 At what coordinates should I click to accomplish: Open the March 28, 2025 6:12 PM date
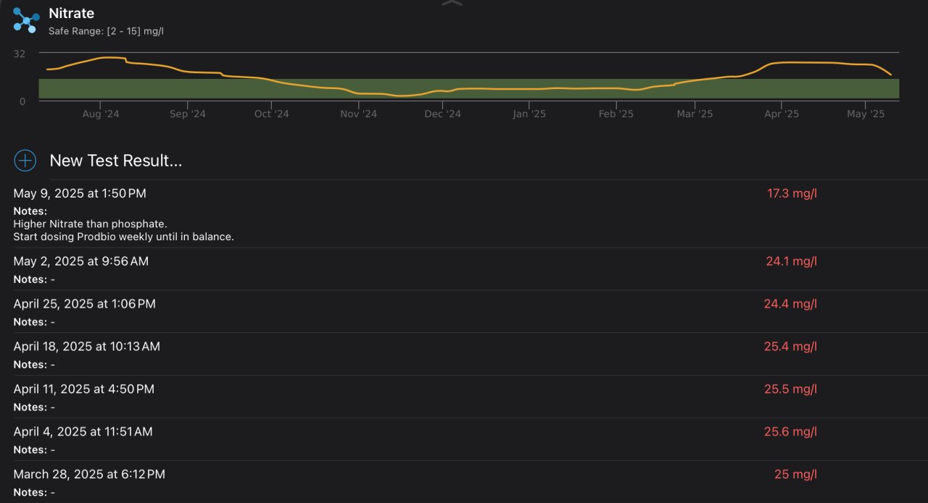(89, 475)
